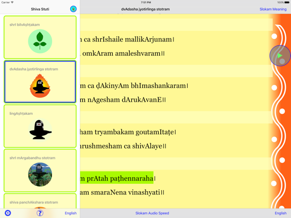Open lingAshtakam card title

(x=21, y=113)
